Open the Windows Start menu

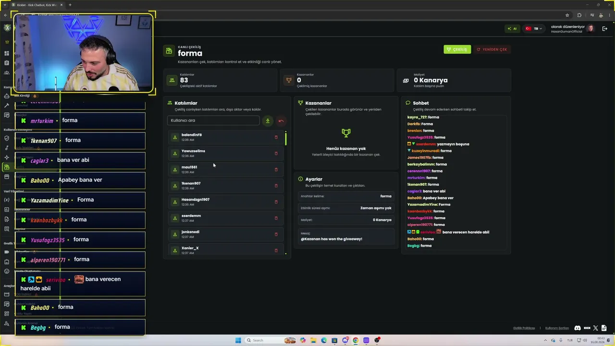click(x=238, y=340)
